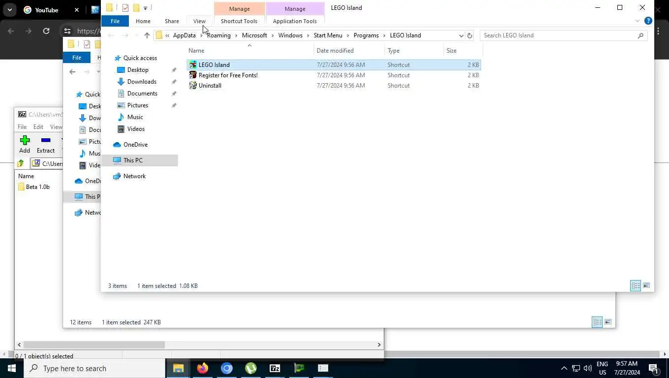The image size is (669, 378).
Task: Reload the Chrome page
Action: pyautogui.click(x=46, y=31)
